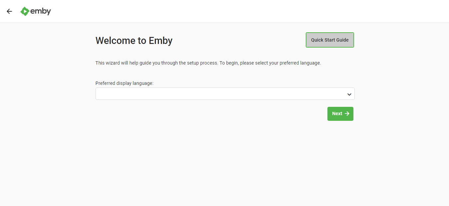
Task: Proceed to next wizard step
Action: [340, 114]
